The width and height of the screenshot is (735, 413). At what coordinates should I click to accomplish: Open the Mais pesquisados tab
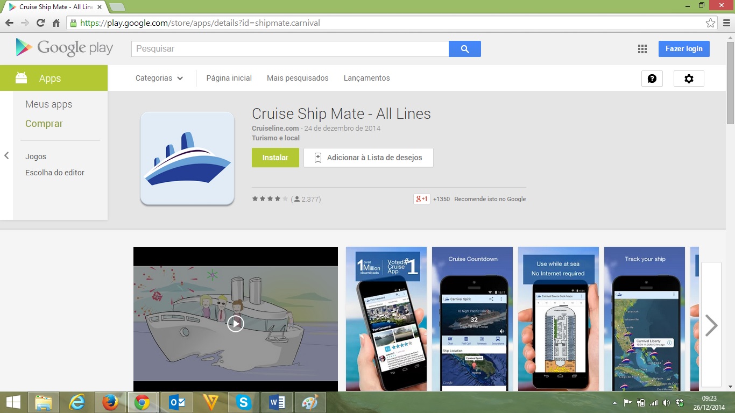click(298, 78)
